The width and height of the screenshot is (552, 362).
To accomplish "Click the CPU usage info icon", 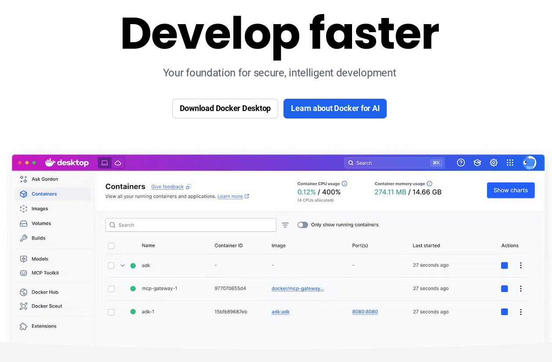I will coord(345,184).
